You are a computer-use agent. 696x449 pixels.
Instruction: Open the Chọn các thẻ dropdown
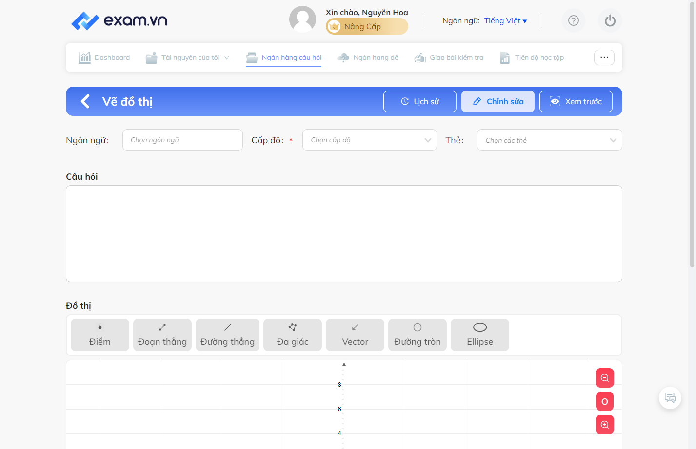tap(550, 140)
